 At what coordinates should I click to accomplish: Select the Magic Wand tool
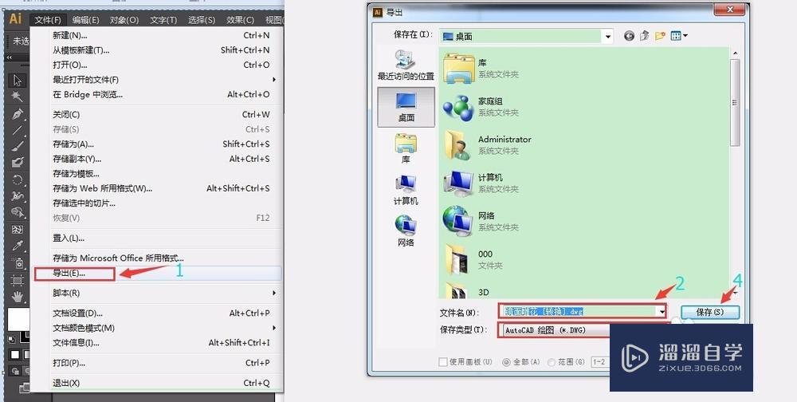[x=18, y=97]
